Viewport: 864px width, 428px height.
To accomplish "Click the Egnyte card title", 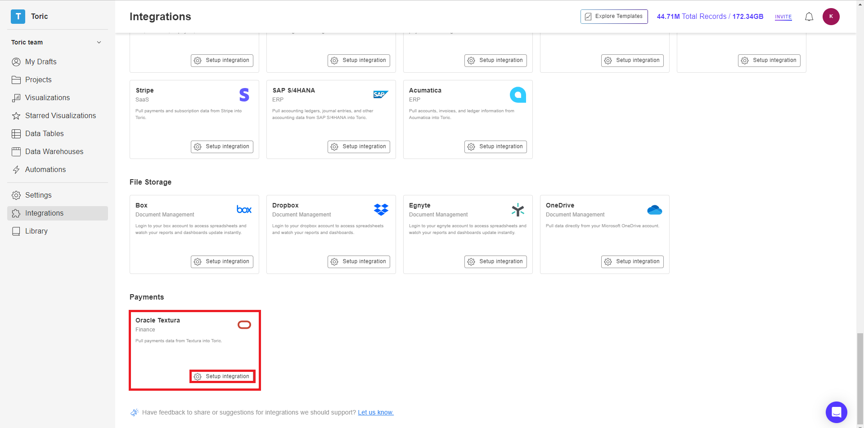I will pos(419,205).
